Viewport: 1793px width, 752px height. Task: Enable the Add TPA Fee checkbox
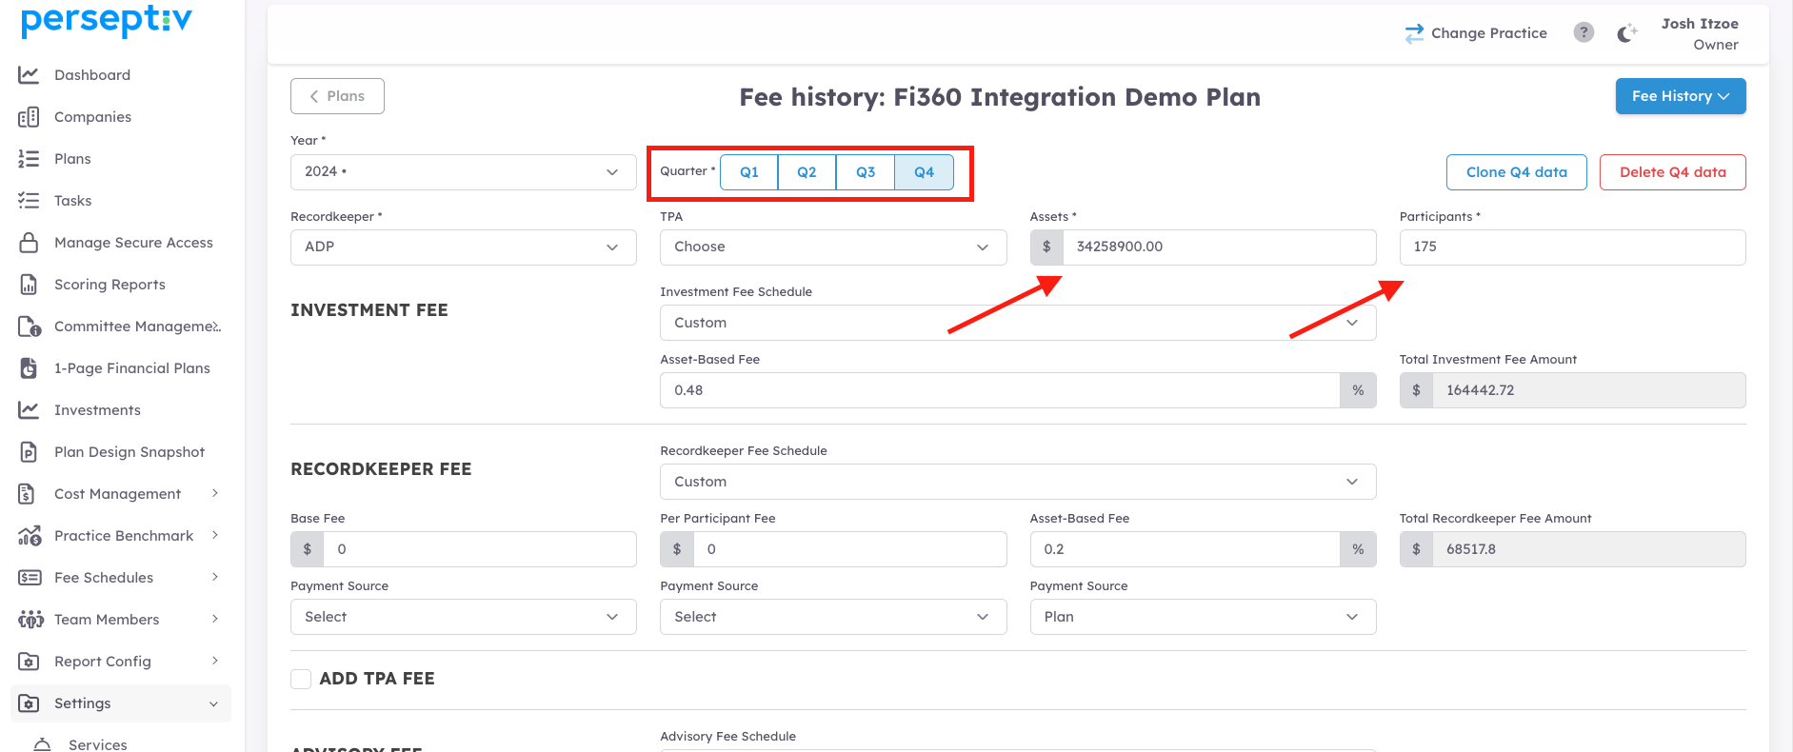301,679
